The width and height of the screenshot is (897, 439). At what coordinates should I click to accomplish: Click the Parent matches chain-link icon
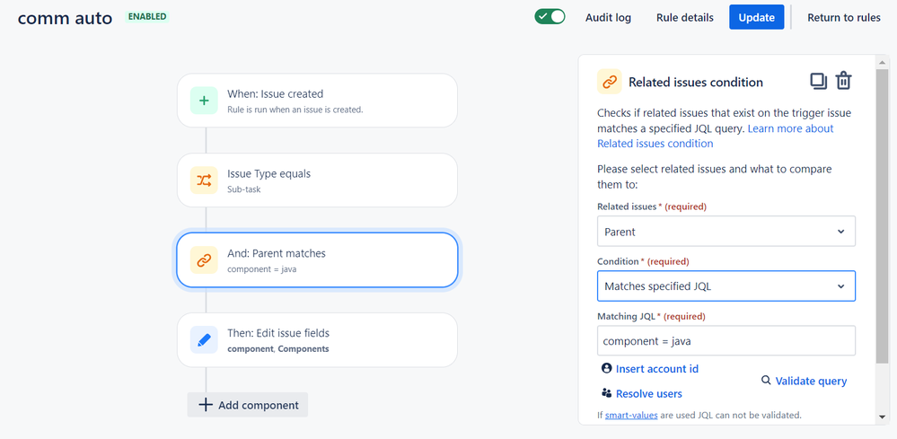coord(204,260)
